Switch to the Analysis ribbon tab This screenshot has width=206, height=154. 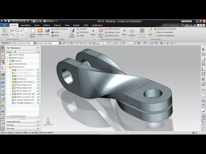57,25
